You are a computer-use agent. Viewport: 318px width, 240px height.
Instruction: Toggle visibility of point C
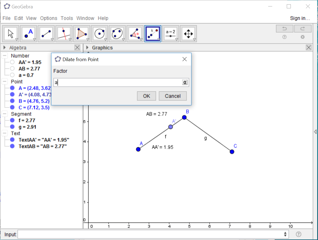pyautogui.click(x=12, y=107)
